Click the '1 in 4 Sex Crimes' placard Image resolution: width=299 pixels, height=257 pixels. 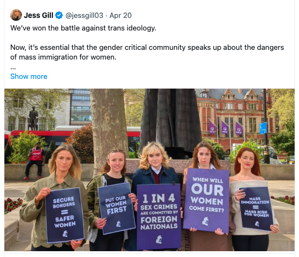[159, 217]
